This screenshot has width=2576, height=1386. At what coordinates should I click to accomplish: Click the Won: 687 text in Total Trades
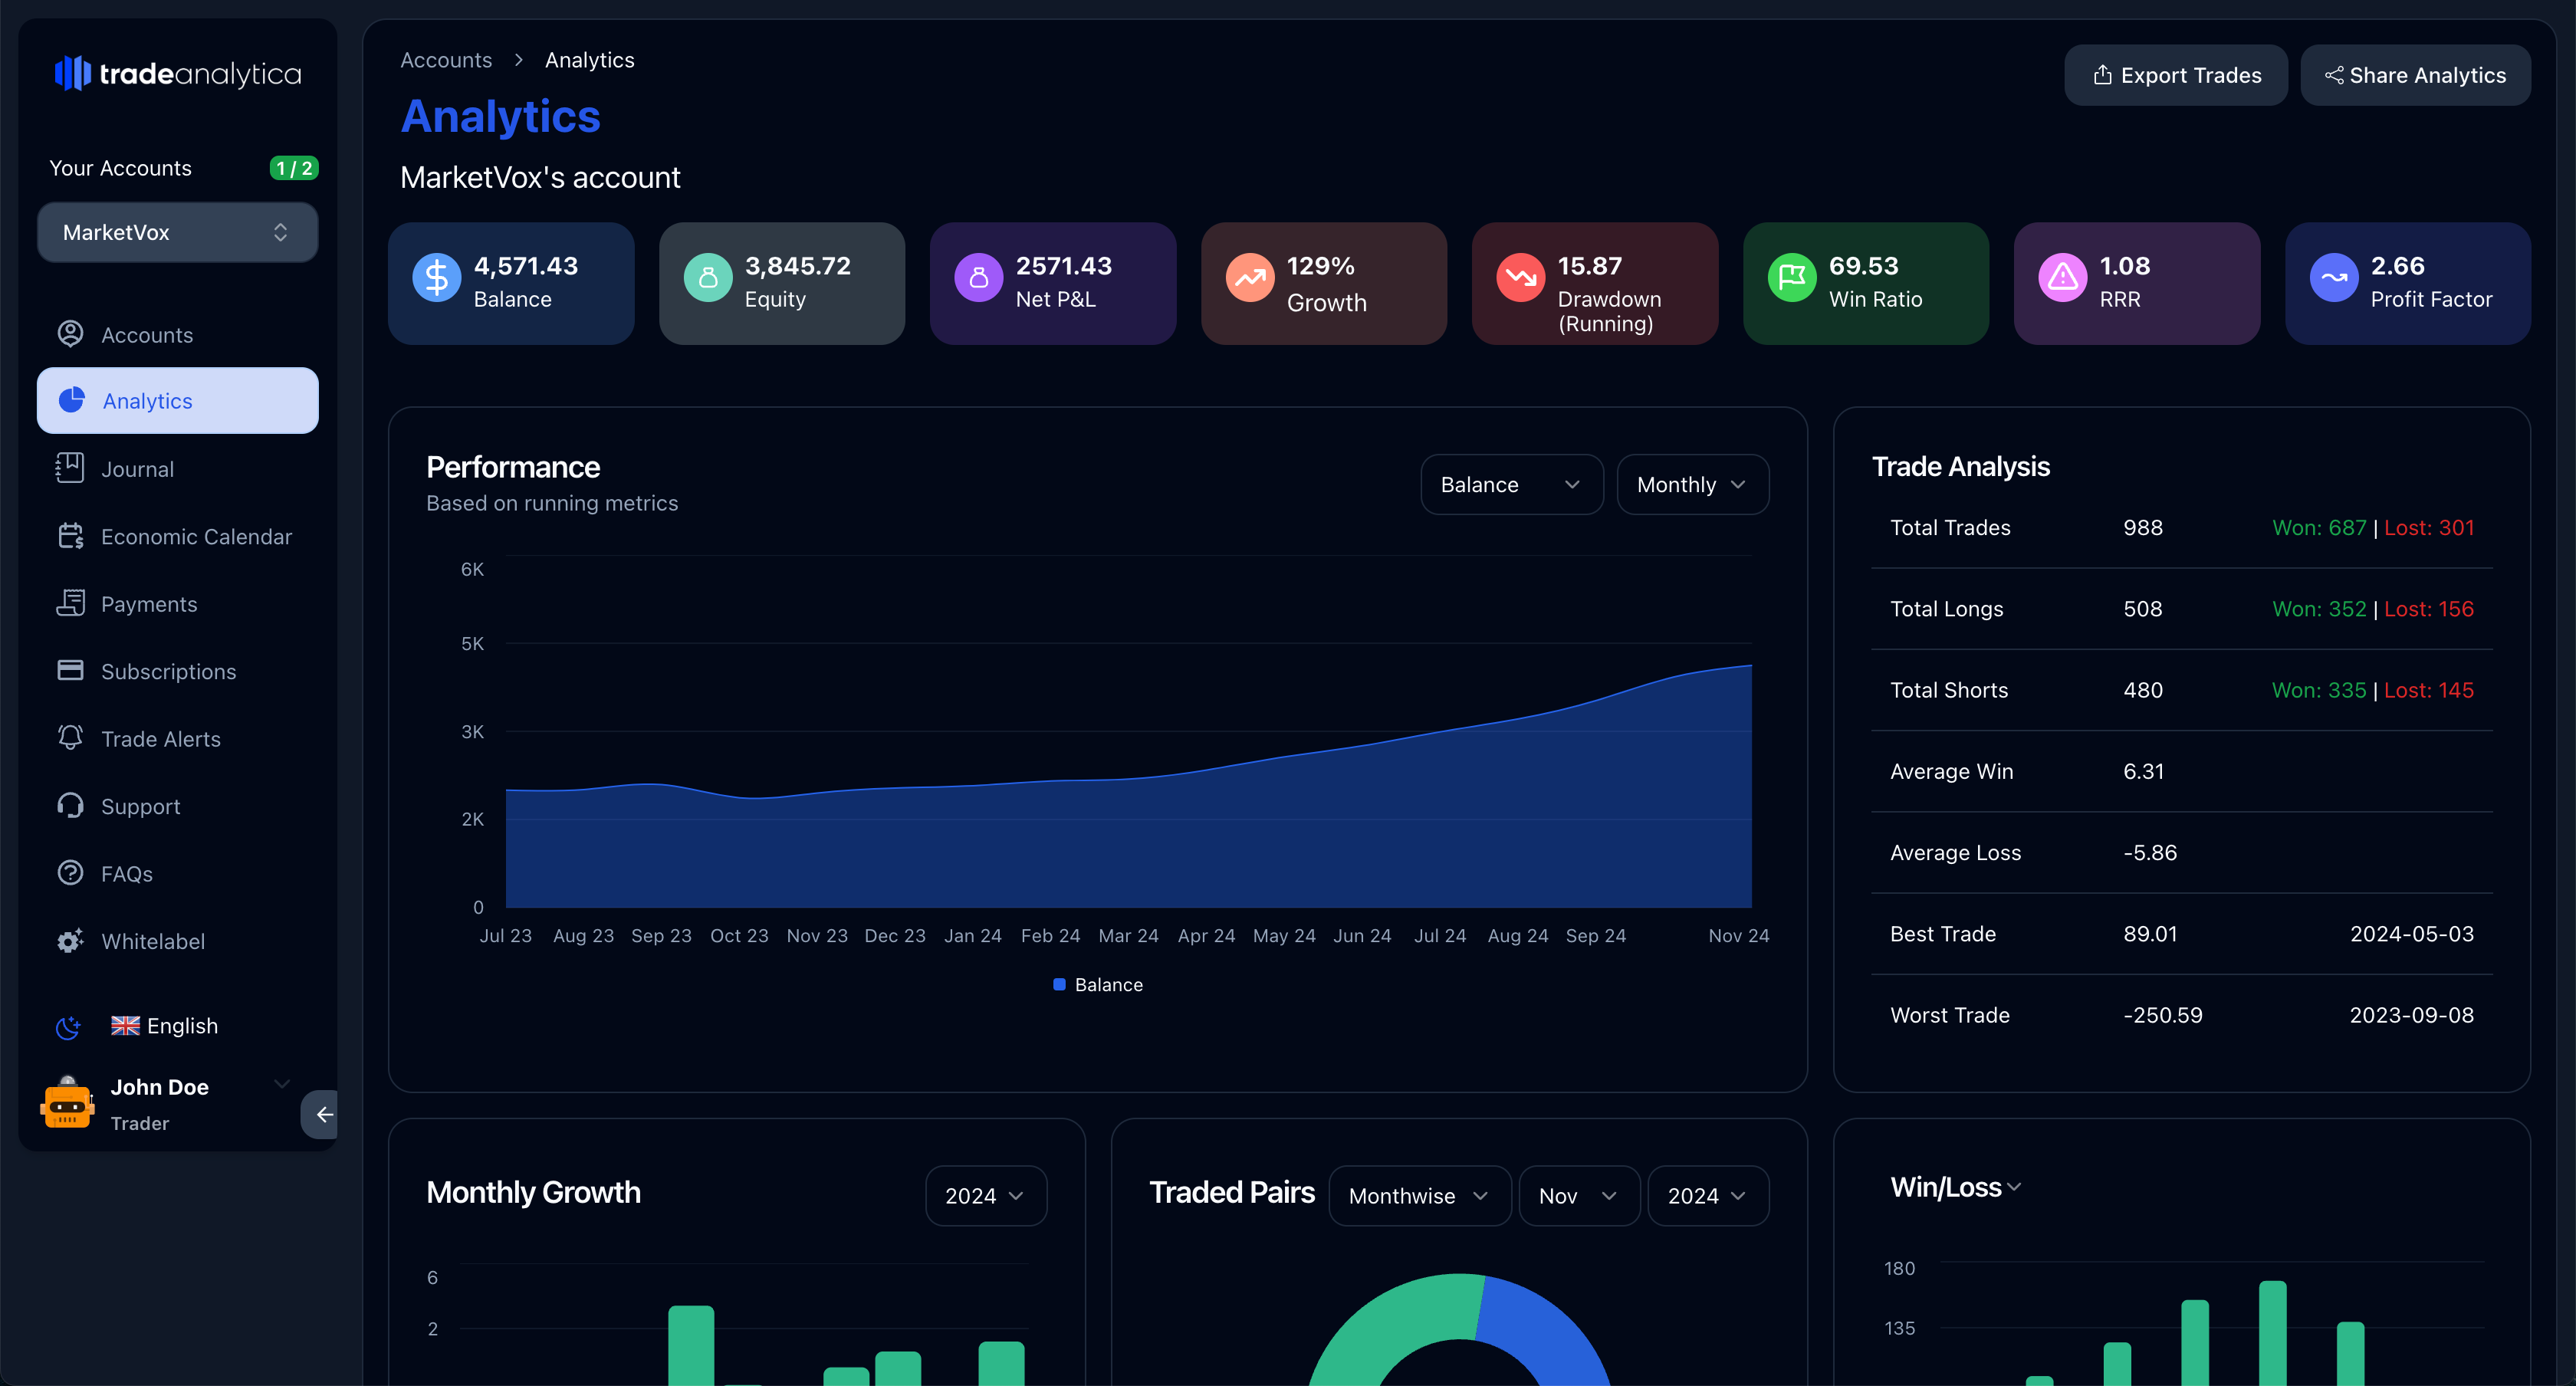pyautogui.click(x=2319, y=527)
